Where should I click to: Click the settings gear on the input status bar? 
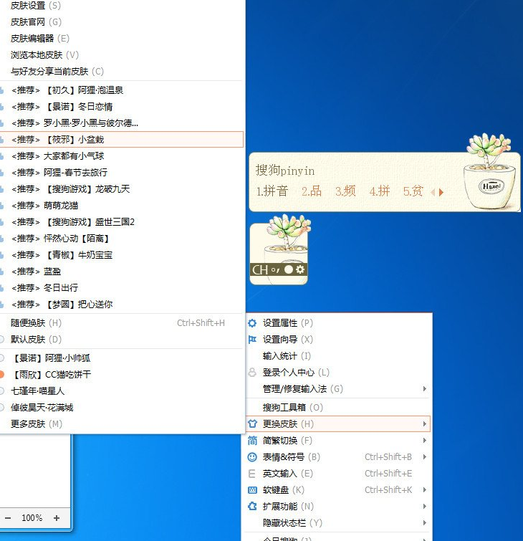[300, 269]
